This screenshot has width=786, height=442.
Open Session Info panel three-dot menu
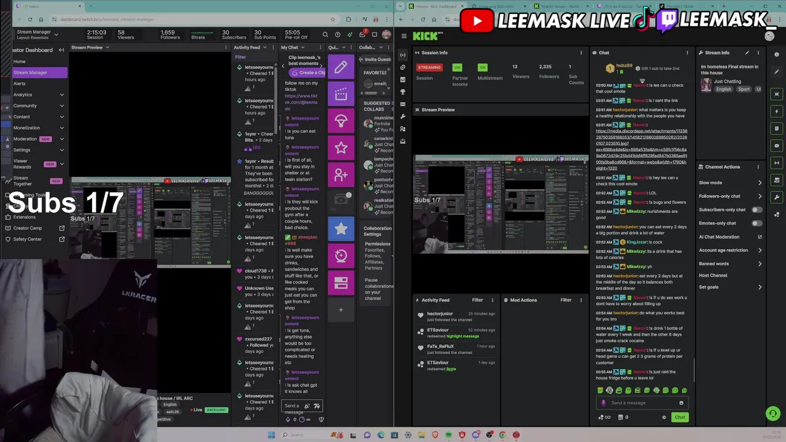581,53
